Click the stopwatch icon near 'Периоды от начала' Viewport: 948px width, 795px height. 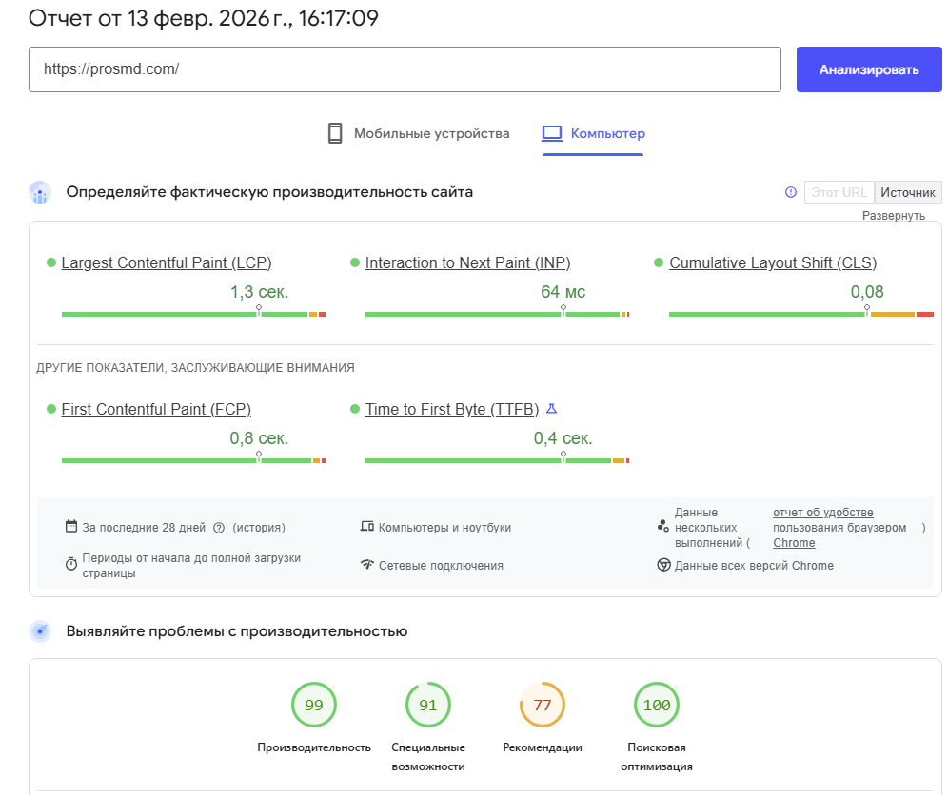pyautogui.click(x=71, y=563)
